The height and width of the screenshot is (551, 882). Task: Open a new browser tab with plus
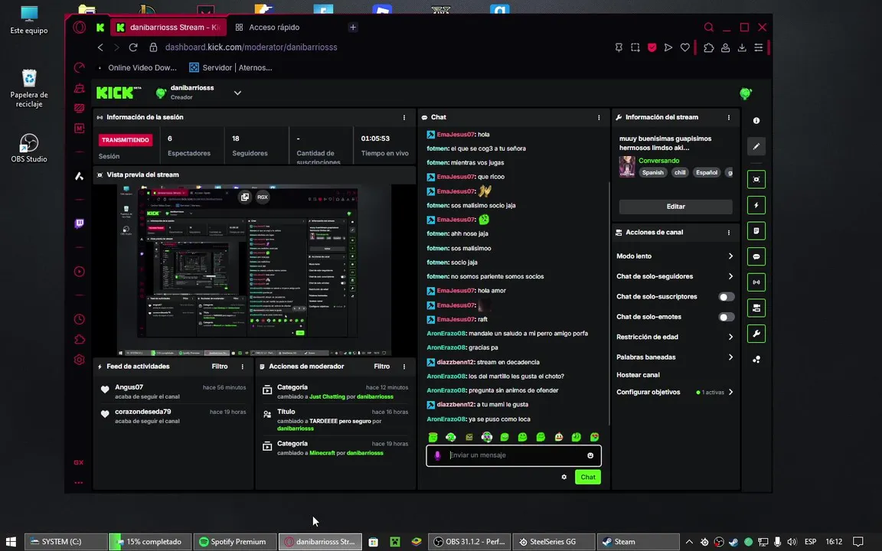353,27
